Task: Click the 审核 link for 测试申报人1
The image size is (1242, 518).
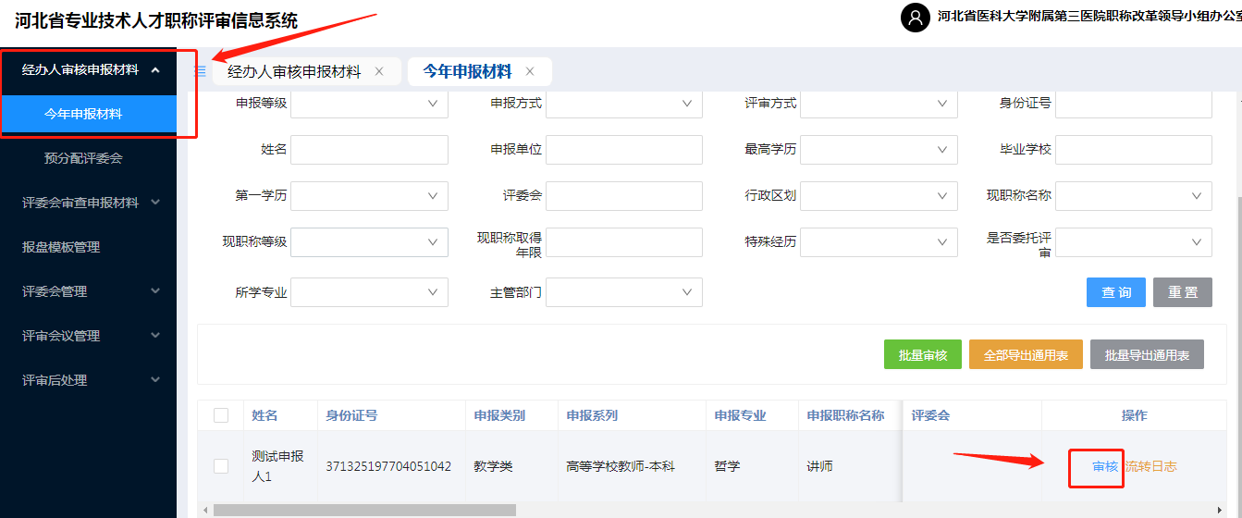Action: 1105,466
